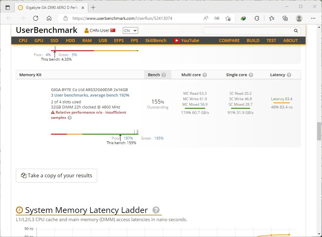This screenshot has height=237, width=322.
Task: Click the SC Write 46.8 value
Action: coord(241,99)
